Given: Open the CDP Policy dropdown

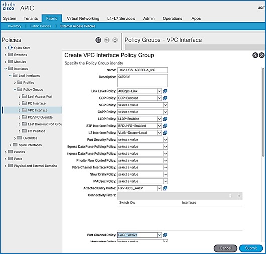Looking at the screenshot, I should [x=159, y=98].
